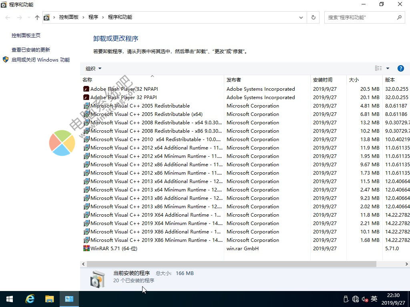The height and width of the screenshot is (307, 410).
Task: Sort by 安装时间 column header
Action: click(329, 80)
